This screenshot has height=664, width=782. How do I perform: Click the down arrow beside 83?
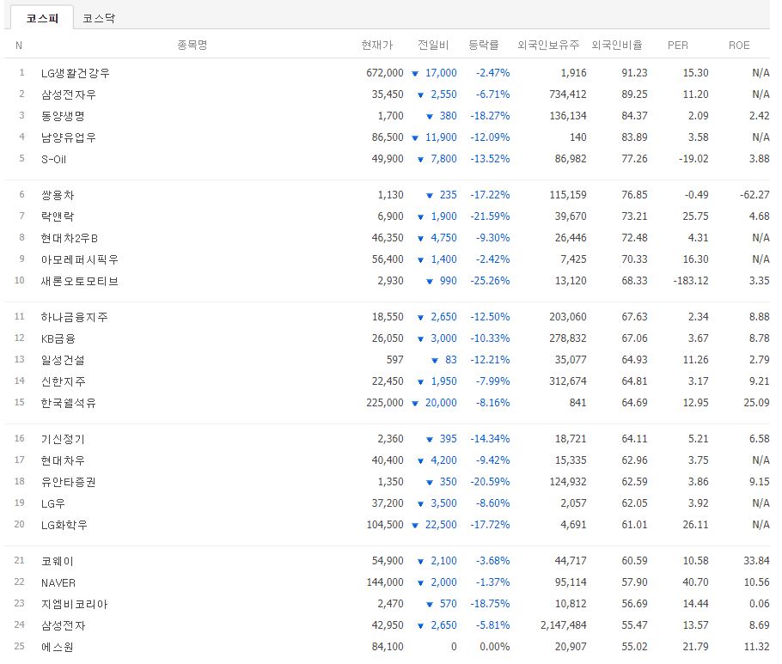435,361
